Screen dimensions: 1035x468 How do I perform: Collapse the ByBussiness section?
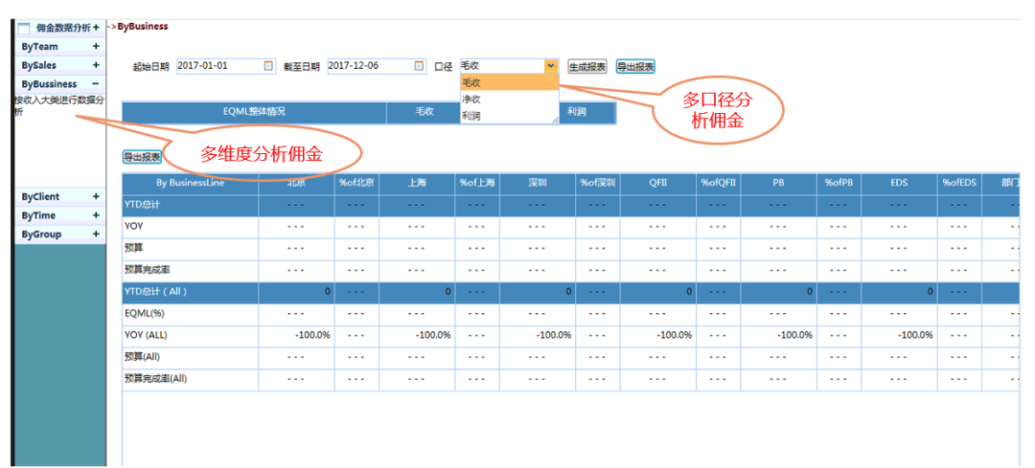[x=96, y=84]
